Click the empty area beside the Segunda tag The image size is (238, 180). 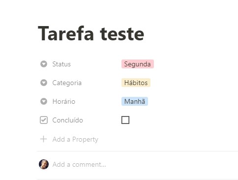tap(195, 64)
